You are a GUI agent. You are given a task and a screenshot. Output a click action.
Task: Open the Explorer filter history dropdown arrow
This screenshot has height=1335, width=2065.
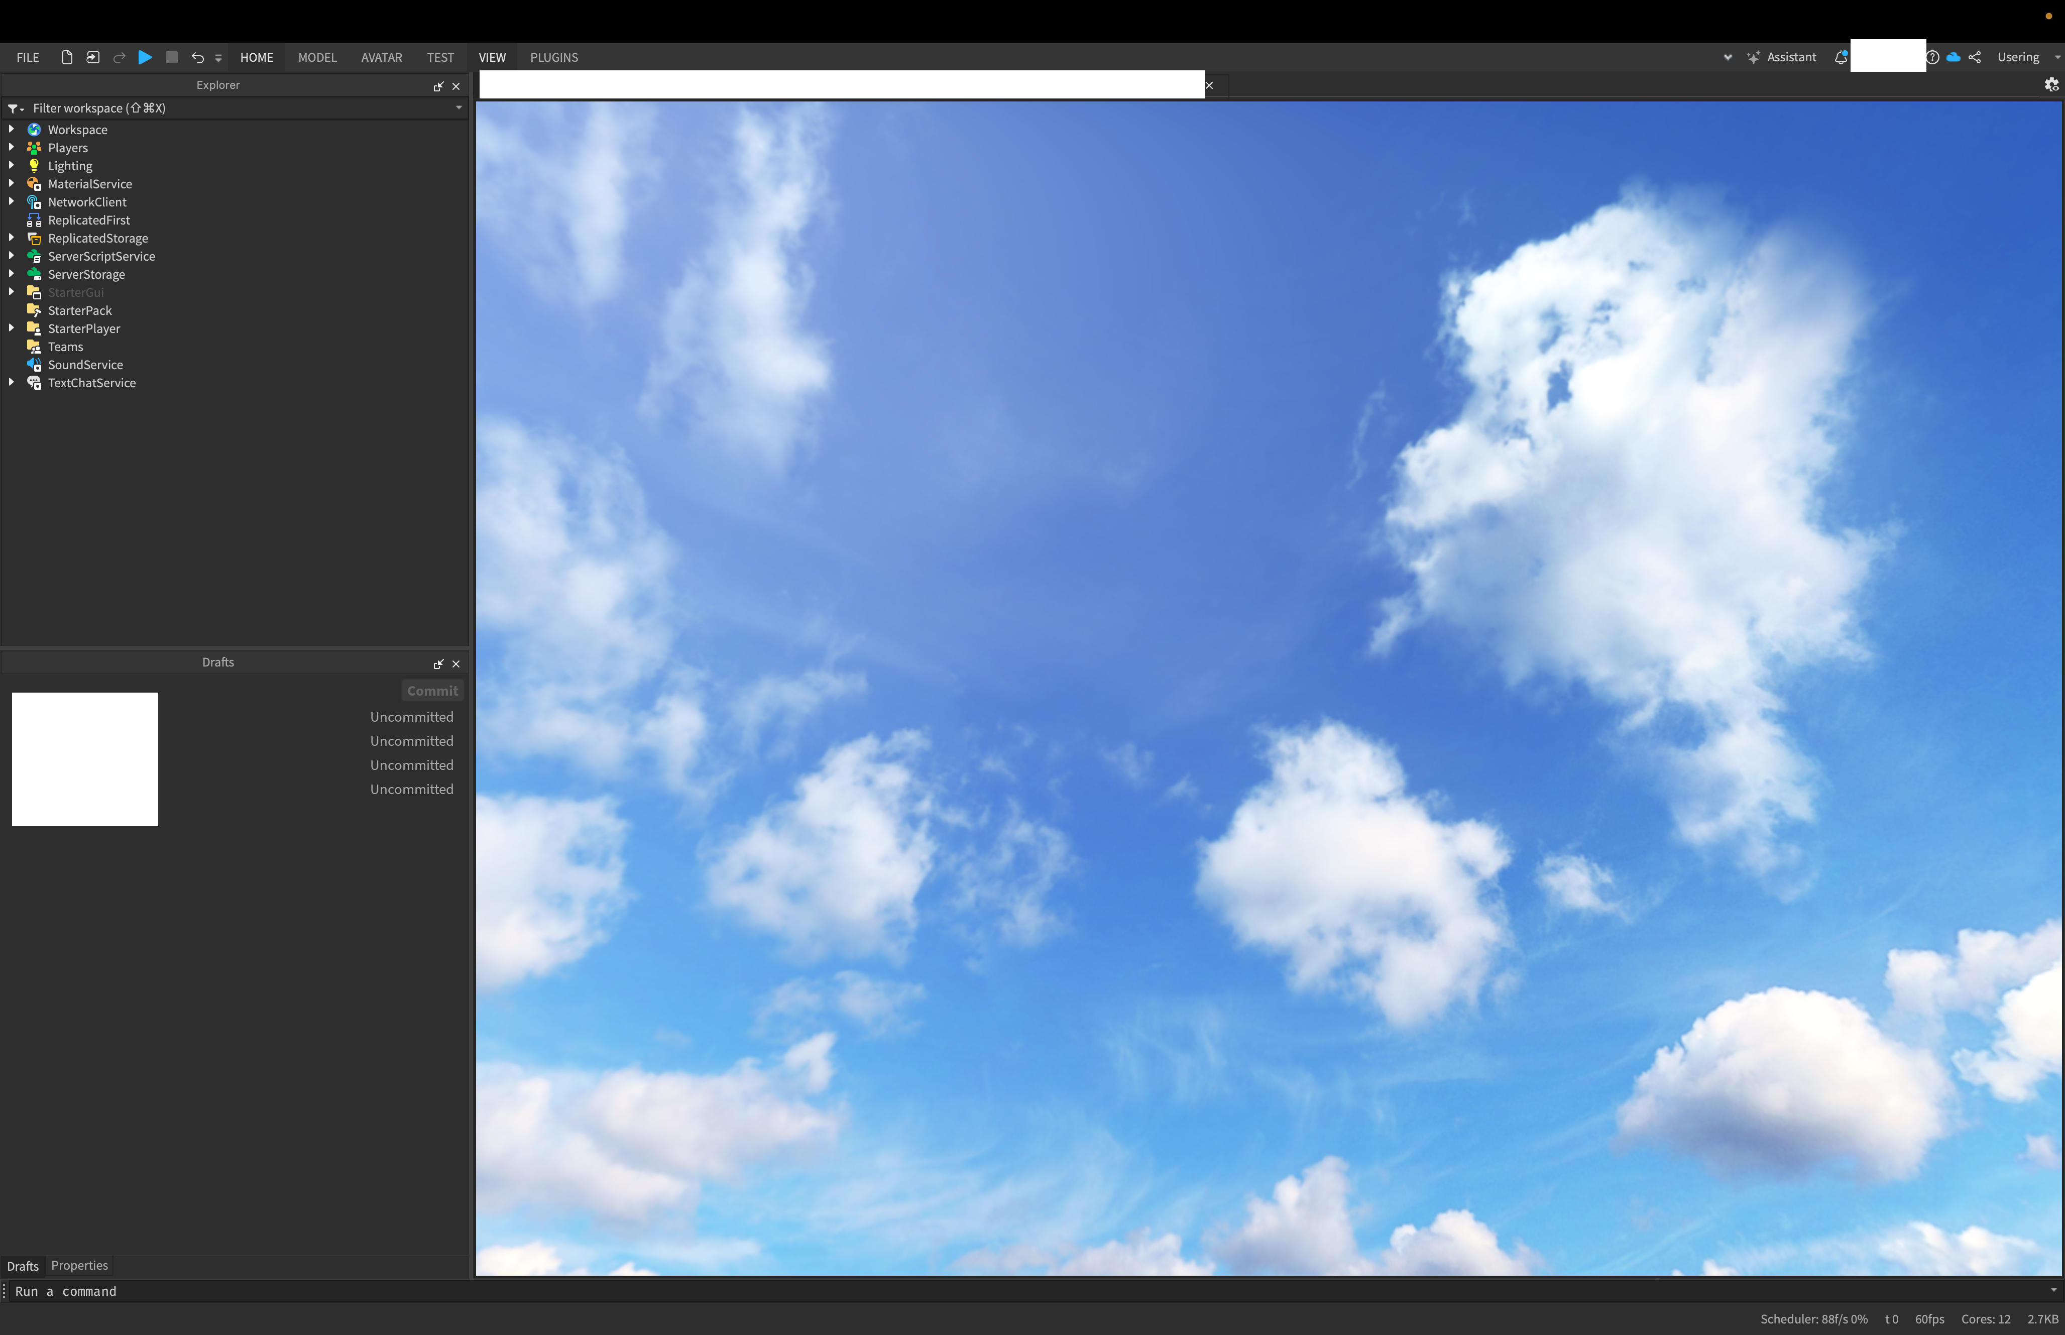[x=458, y=107]
